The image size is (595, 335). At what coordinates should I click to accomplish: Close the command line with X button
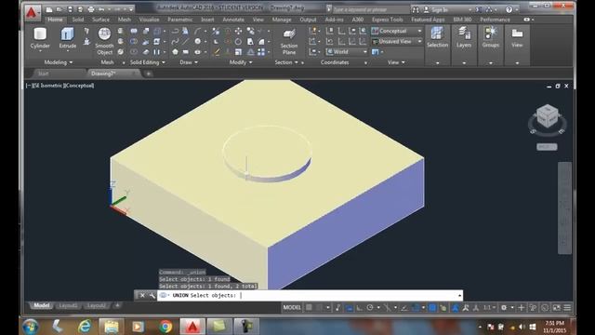(x=142, y=295)
